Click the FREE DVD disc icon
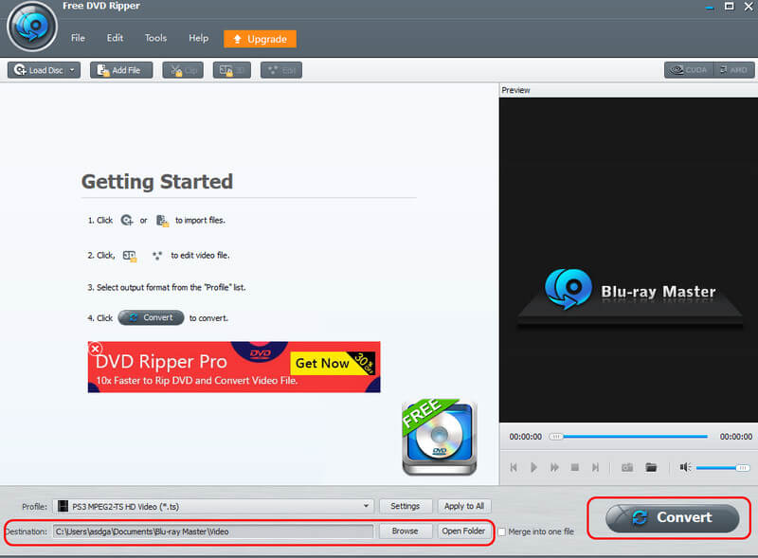The width and height of the screenshot is (758, 558). (440, 437)
